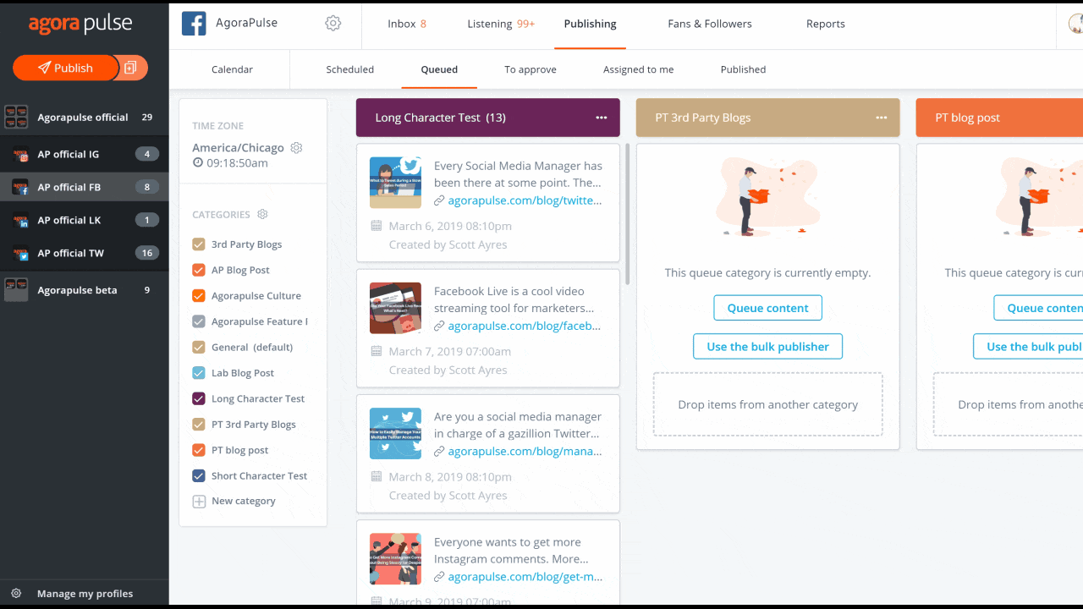The image size is (1083, 609).
Task: Switch to Calendar view
Action: tap(232, 69)
